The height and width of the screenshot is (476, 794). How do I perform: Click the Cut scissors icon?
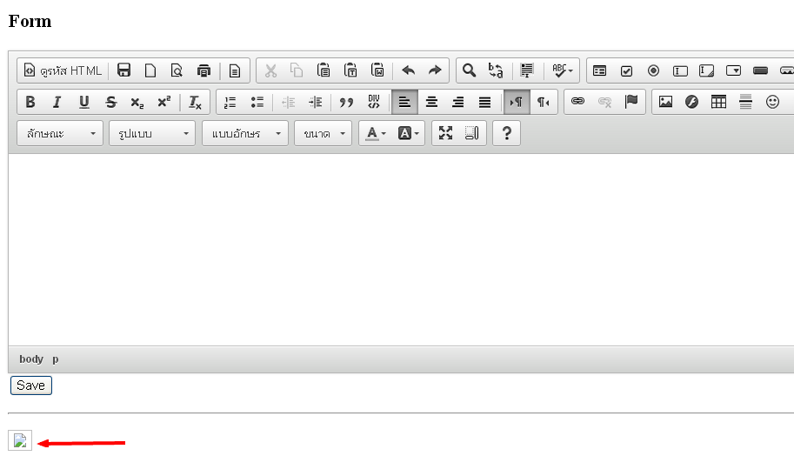pos(271,70)
